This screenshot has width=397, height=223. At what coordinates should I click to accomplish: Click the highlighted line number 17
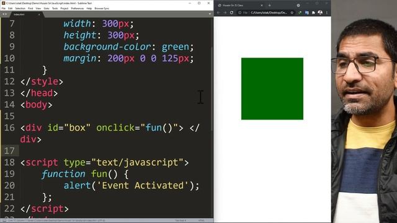[x=9, y=151]
